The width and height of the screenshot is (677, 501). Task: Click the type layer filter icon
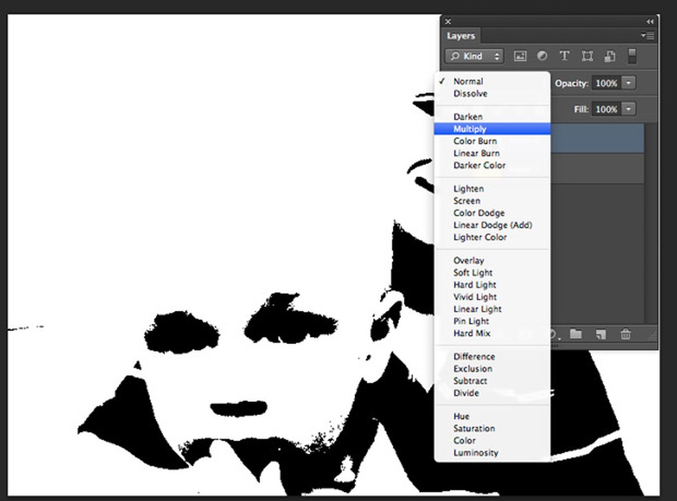(x=564, y=56)
